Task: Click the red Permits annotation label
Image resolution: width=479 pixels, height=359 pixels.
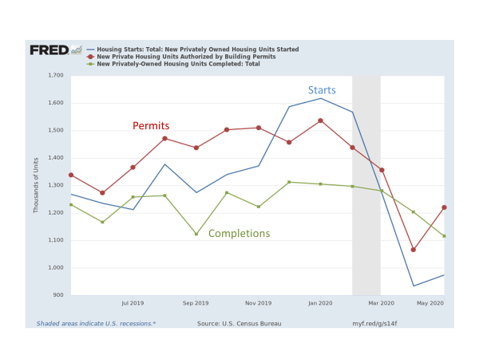Action: [x=151, y=125]
